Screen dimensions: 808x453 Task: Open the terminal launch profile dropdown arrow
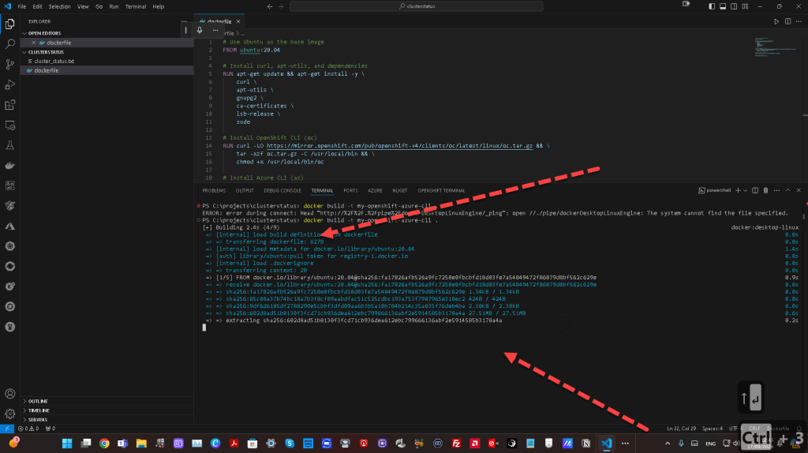pos(745,191)
